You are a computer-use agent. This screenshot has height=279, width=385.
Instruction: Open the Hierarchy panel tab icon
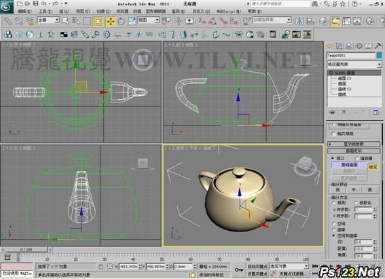click(348, 46)
